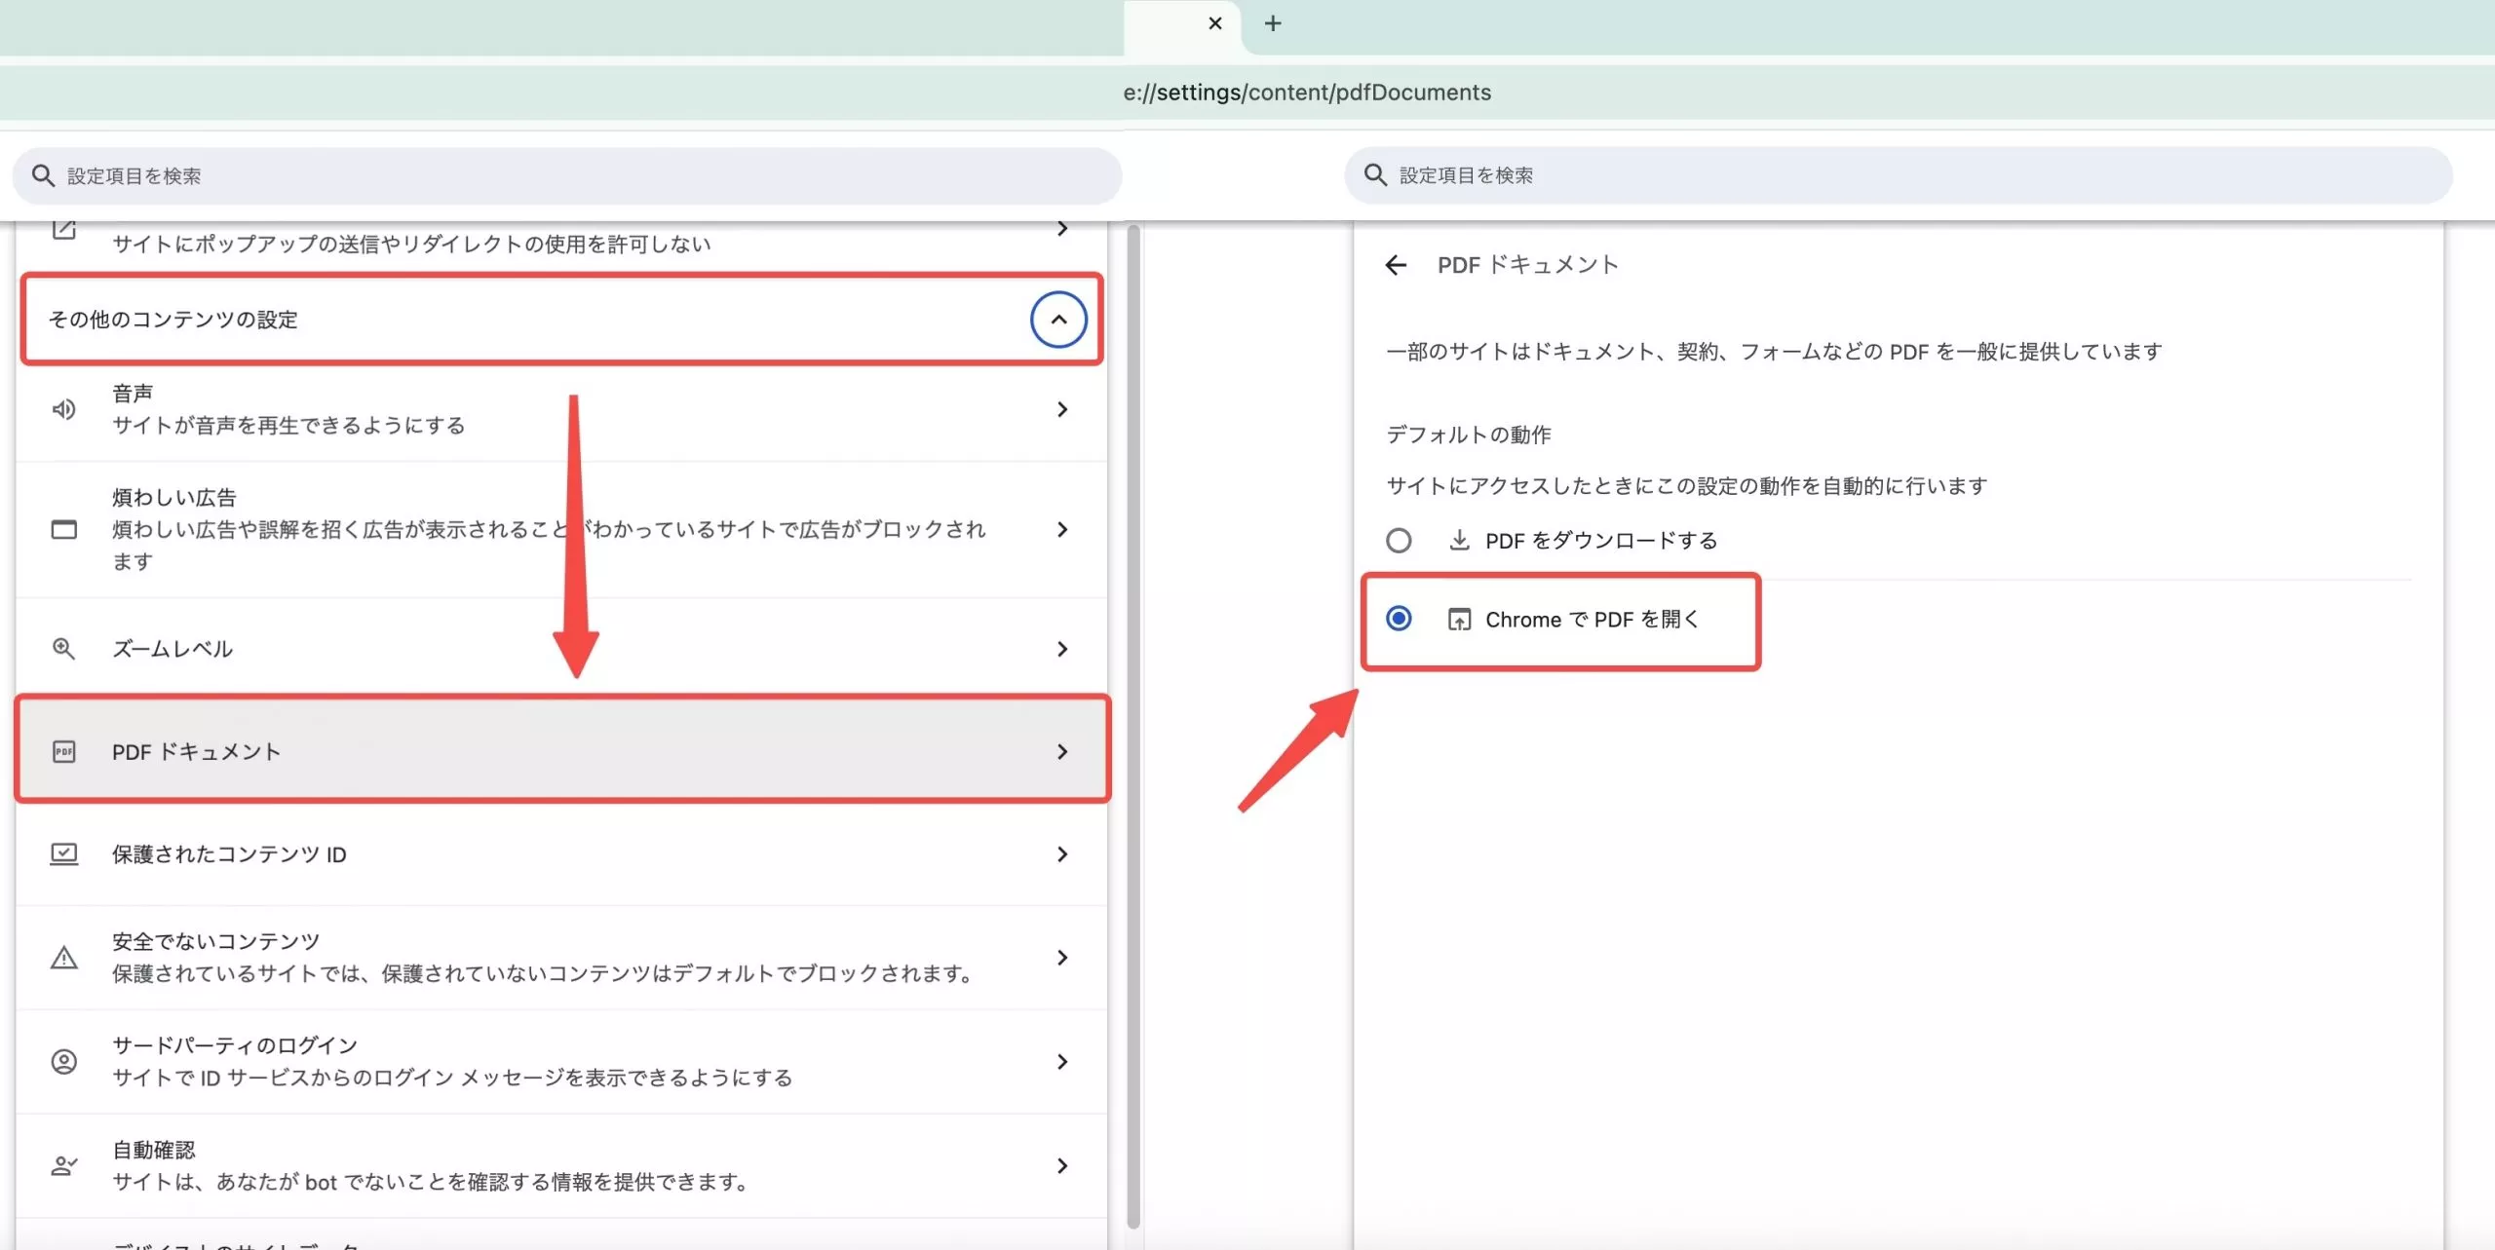
Task: Click the ズームレベル magnifier icon
Action: (x=63, y=648)
